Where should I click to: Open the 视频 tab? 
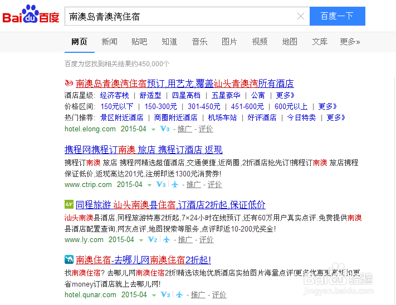(260, 41)
